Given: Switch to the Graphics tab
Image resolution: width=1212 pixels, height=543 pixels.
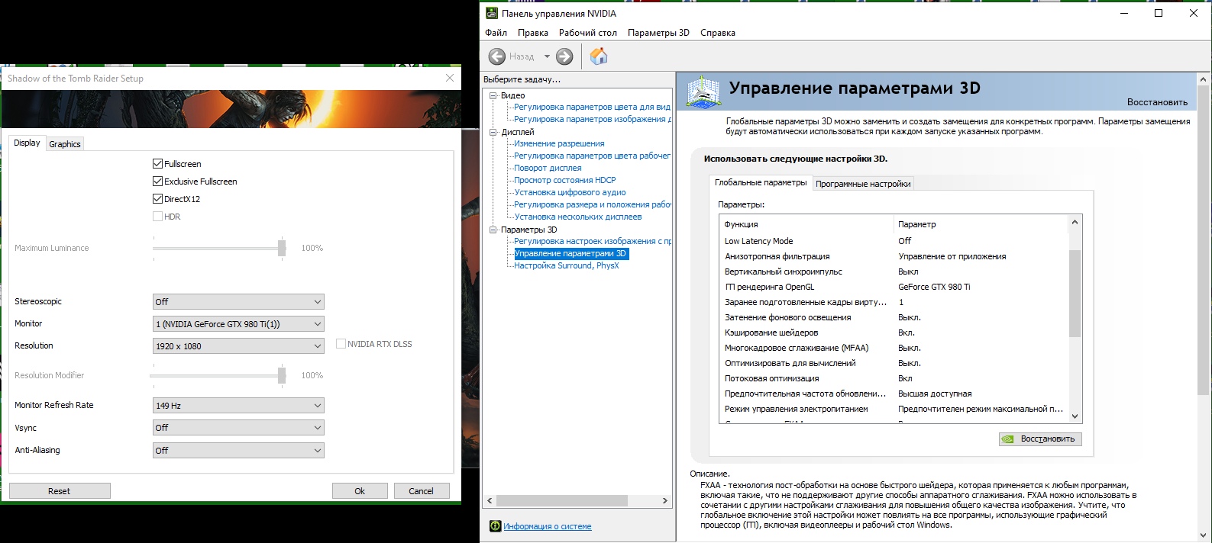Looking at the screenshot, I should (65, 144).
